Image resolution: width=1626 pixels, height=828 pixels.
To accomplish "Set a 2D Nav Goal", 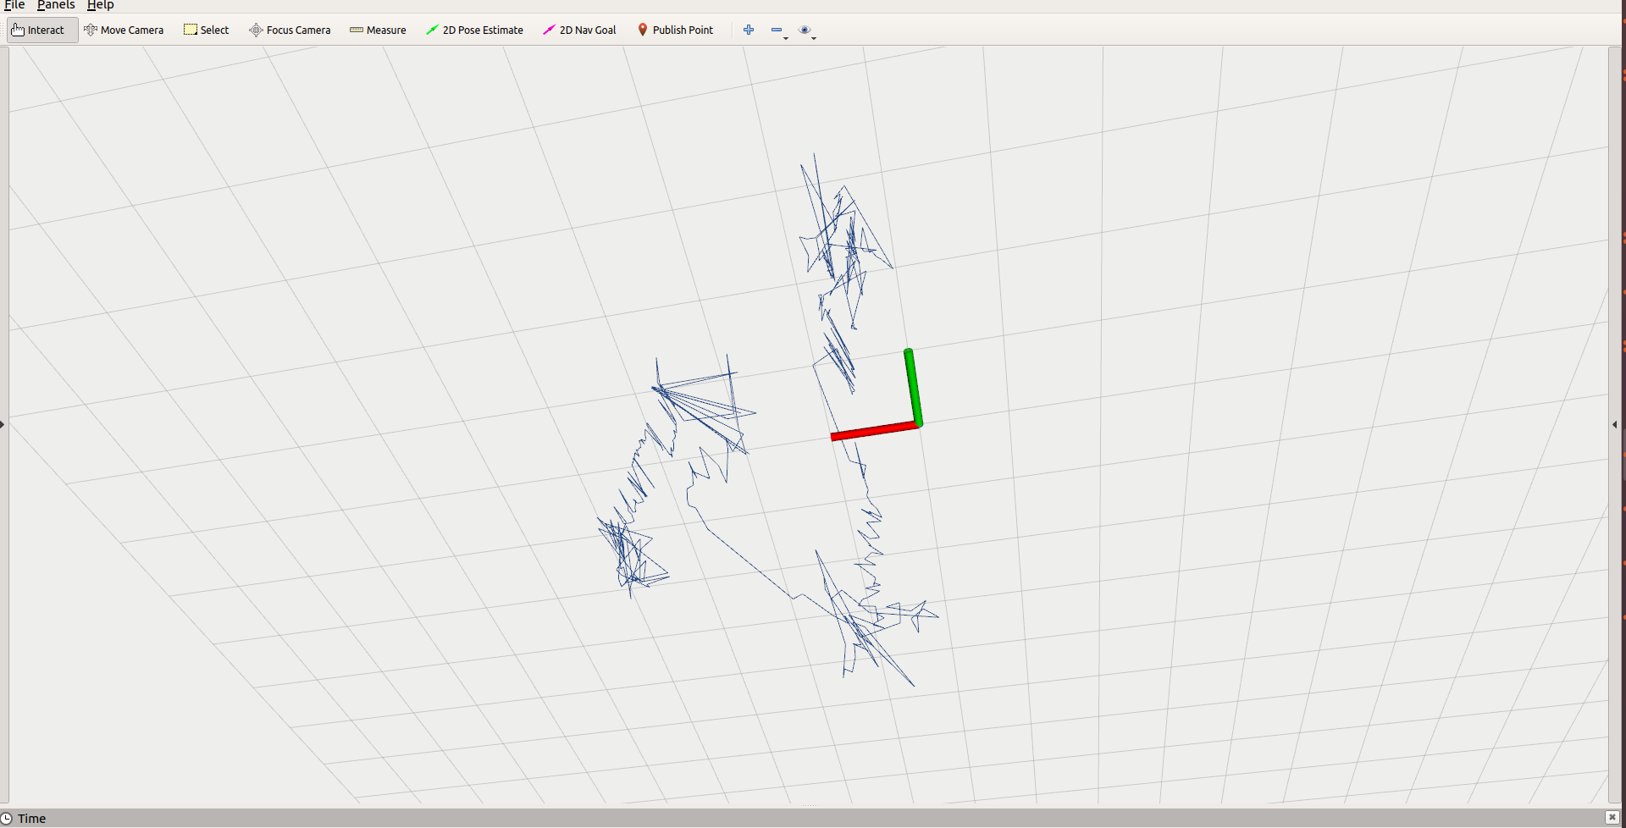I will pyautogui.click(x=579, y=30).
